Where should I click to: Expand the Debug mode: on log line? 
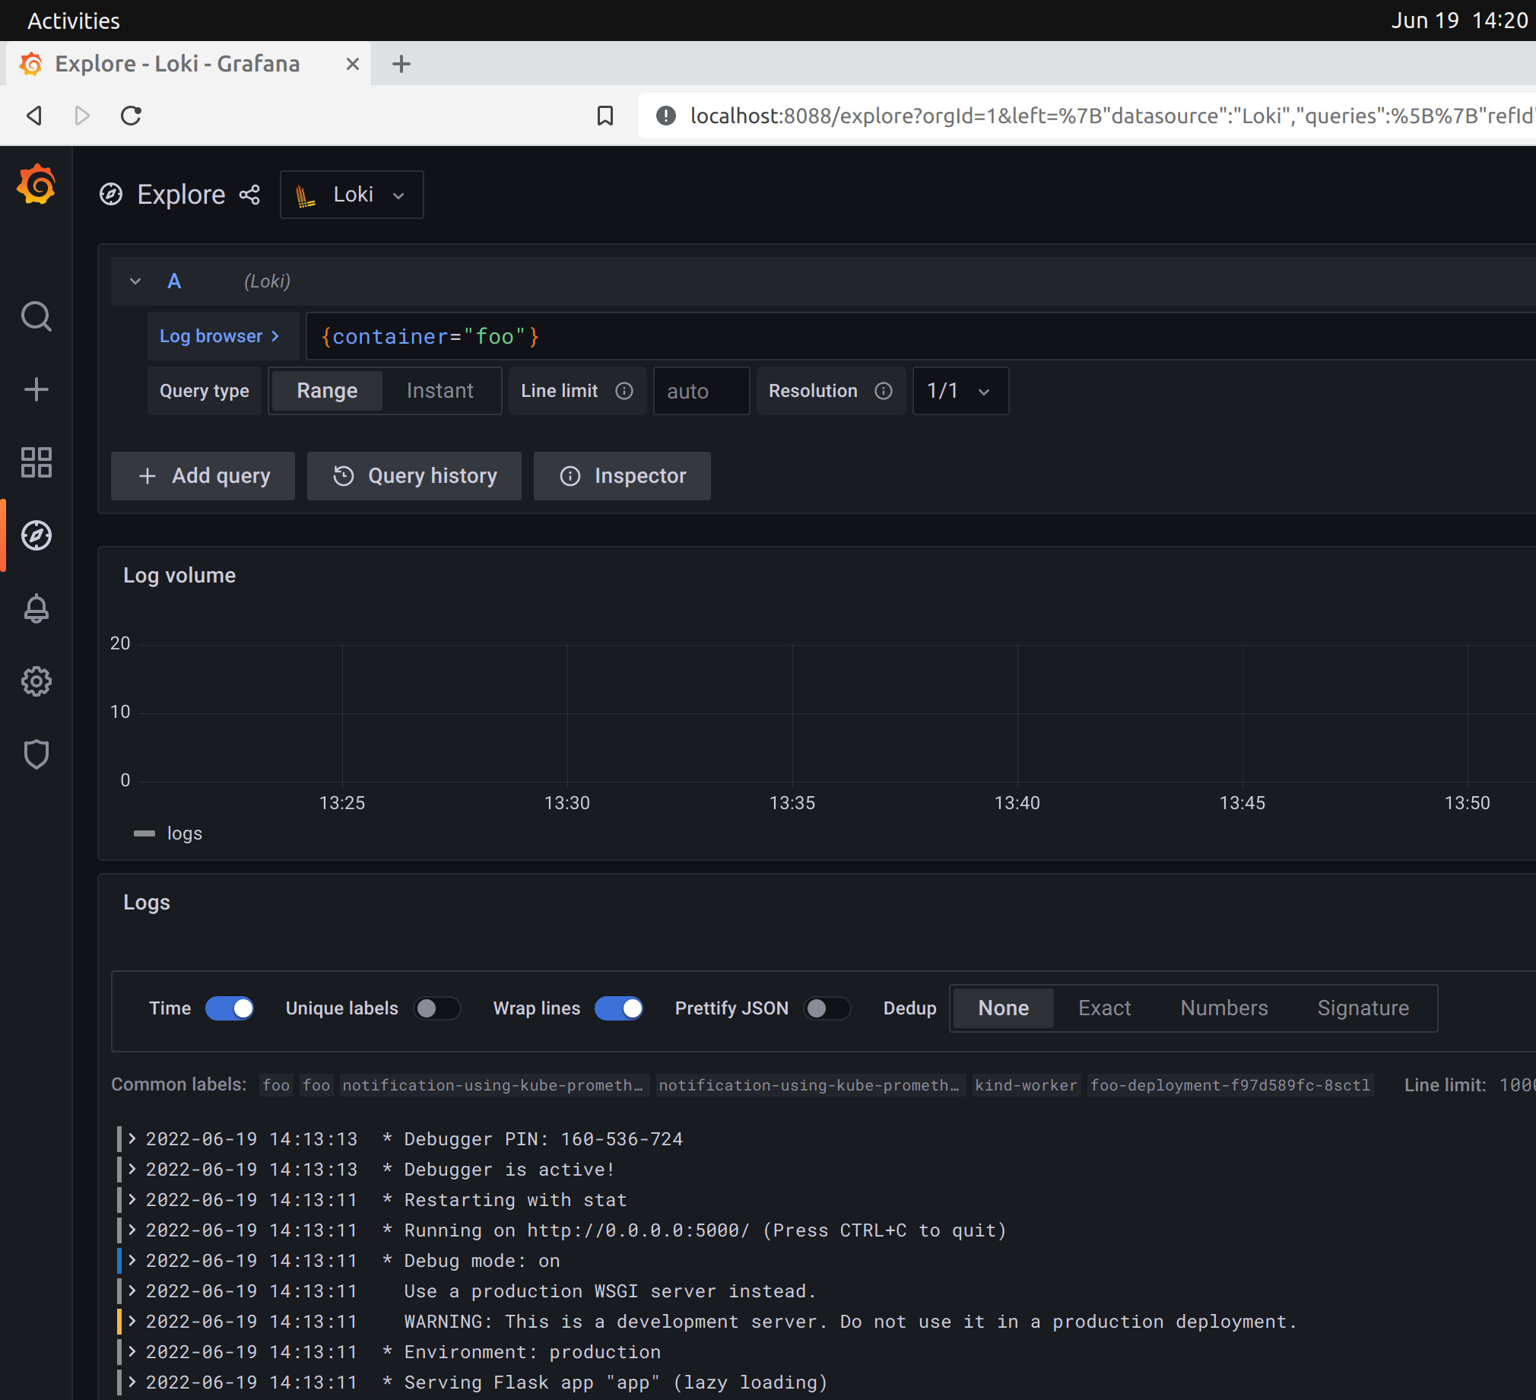click(x=132, y=1261)
